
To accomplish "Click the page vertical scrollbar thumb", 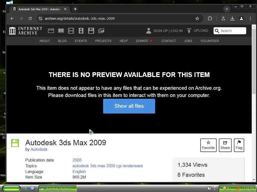I will pos(254,61).
